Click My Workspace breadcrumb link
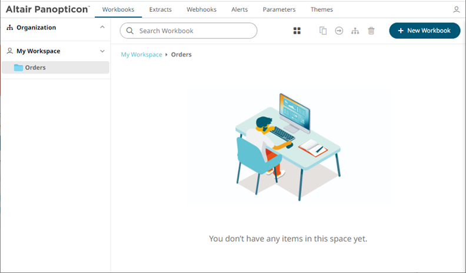 pyautogui.click(x=141, y=55)
